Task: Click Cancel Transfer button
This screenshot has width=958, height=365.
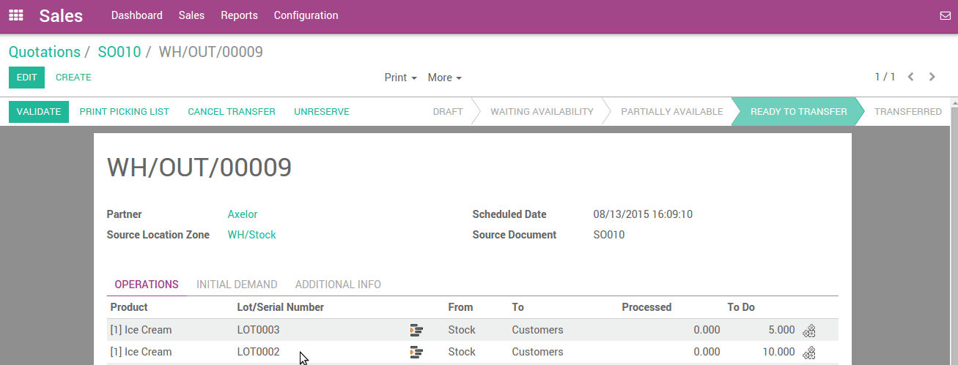Action: click(x=232, y=112)
